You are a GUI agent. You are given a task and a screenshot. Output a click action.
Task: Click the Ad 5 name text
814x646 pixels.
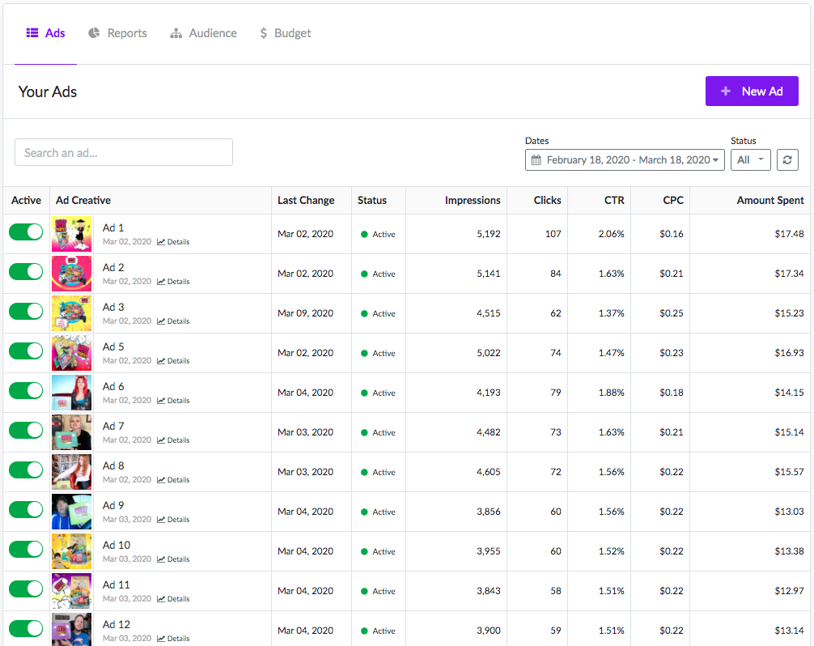click(x=113, y=347)
